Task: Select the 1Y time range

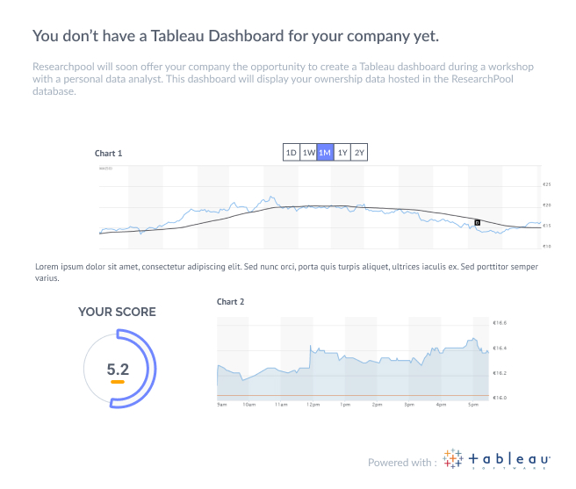Action: [x=342, y=153]
